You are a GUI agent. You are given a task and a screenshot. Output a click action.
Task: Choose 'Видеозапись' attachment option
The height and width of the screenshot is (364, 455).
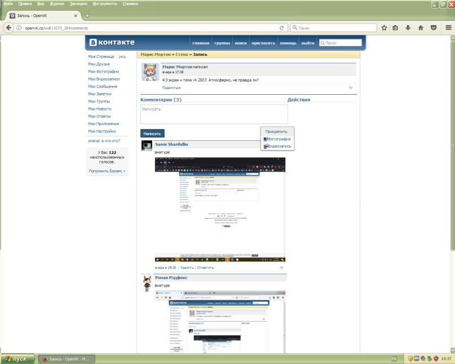[x=277, y=146]
